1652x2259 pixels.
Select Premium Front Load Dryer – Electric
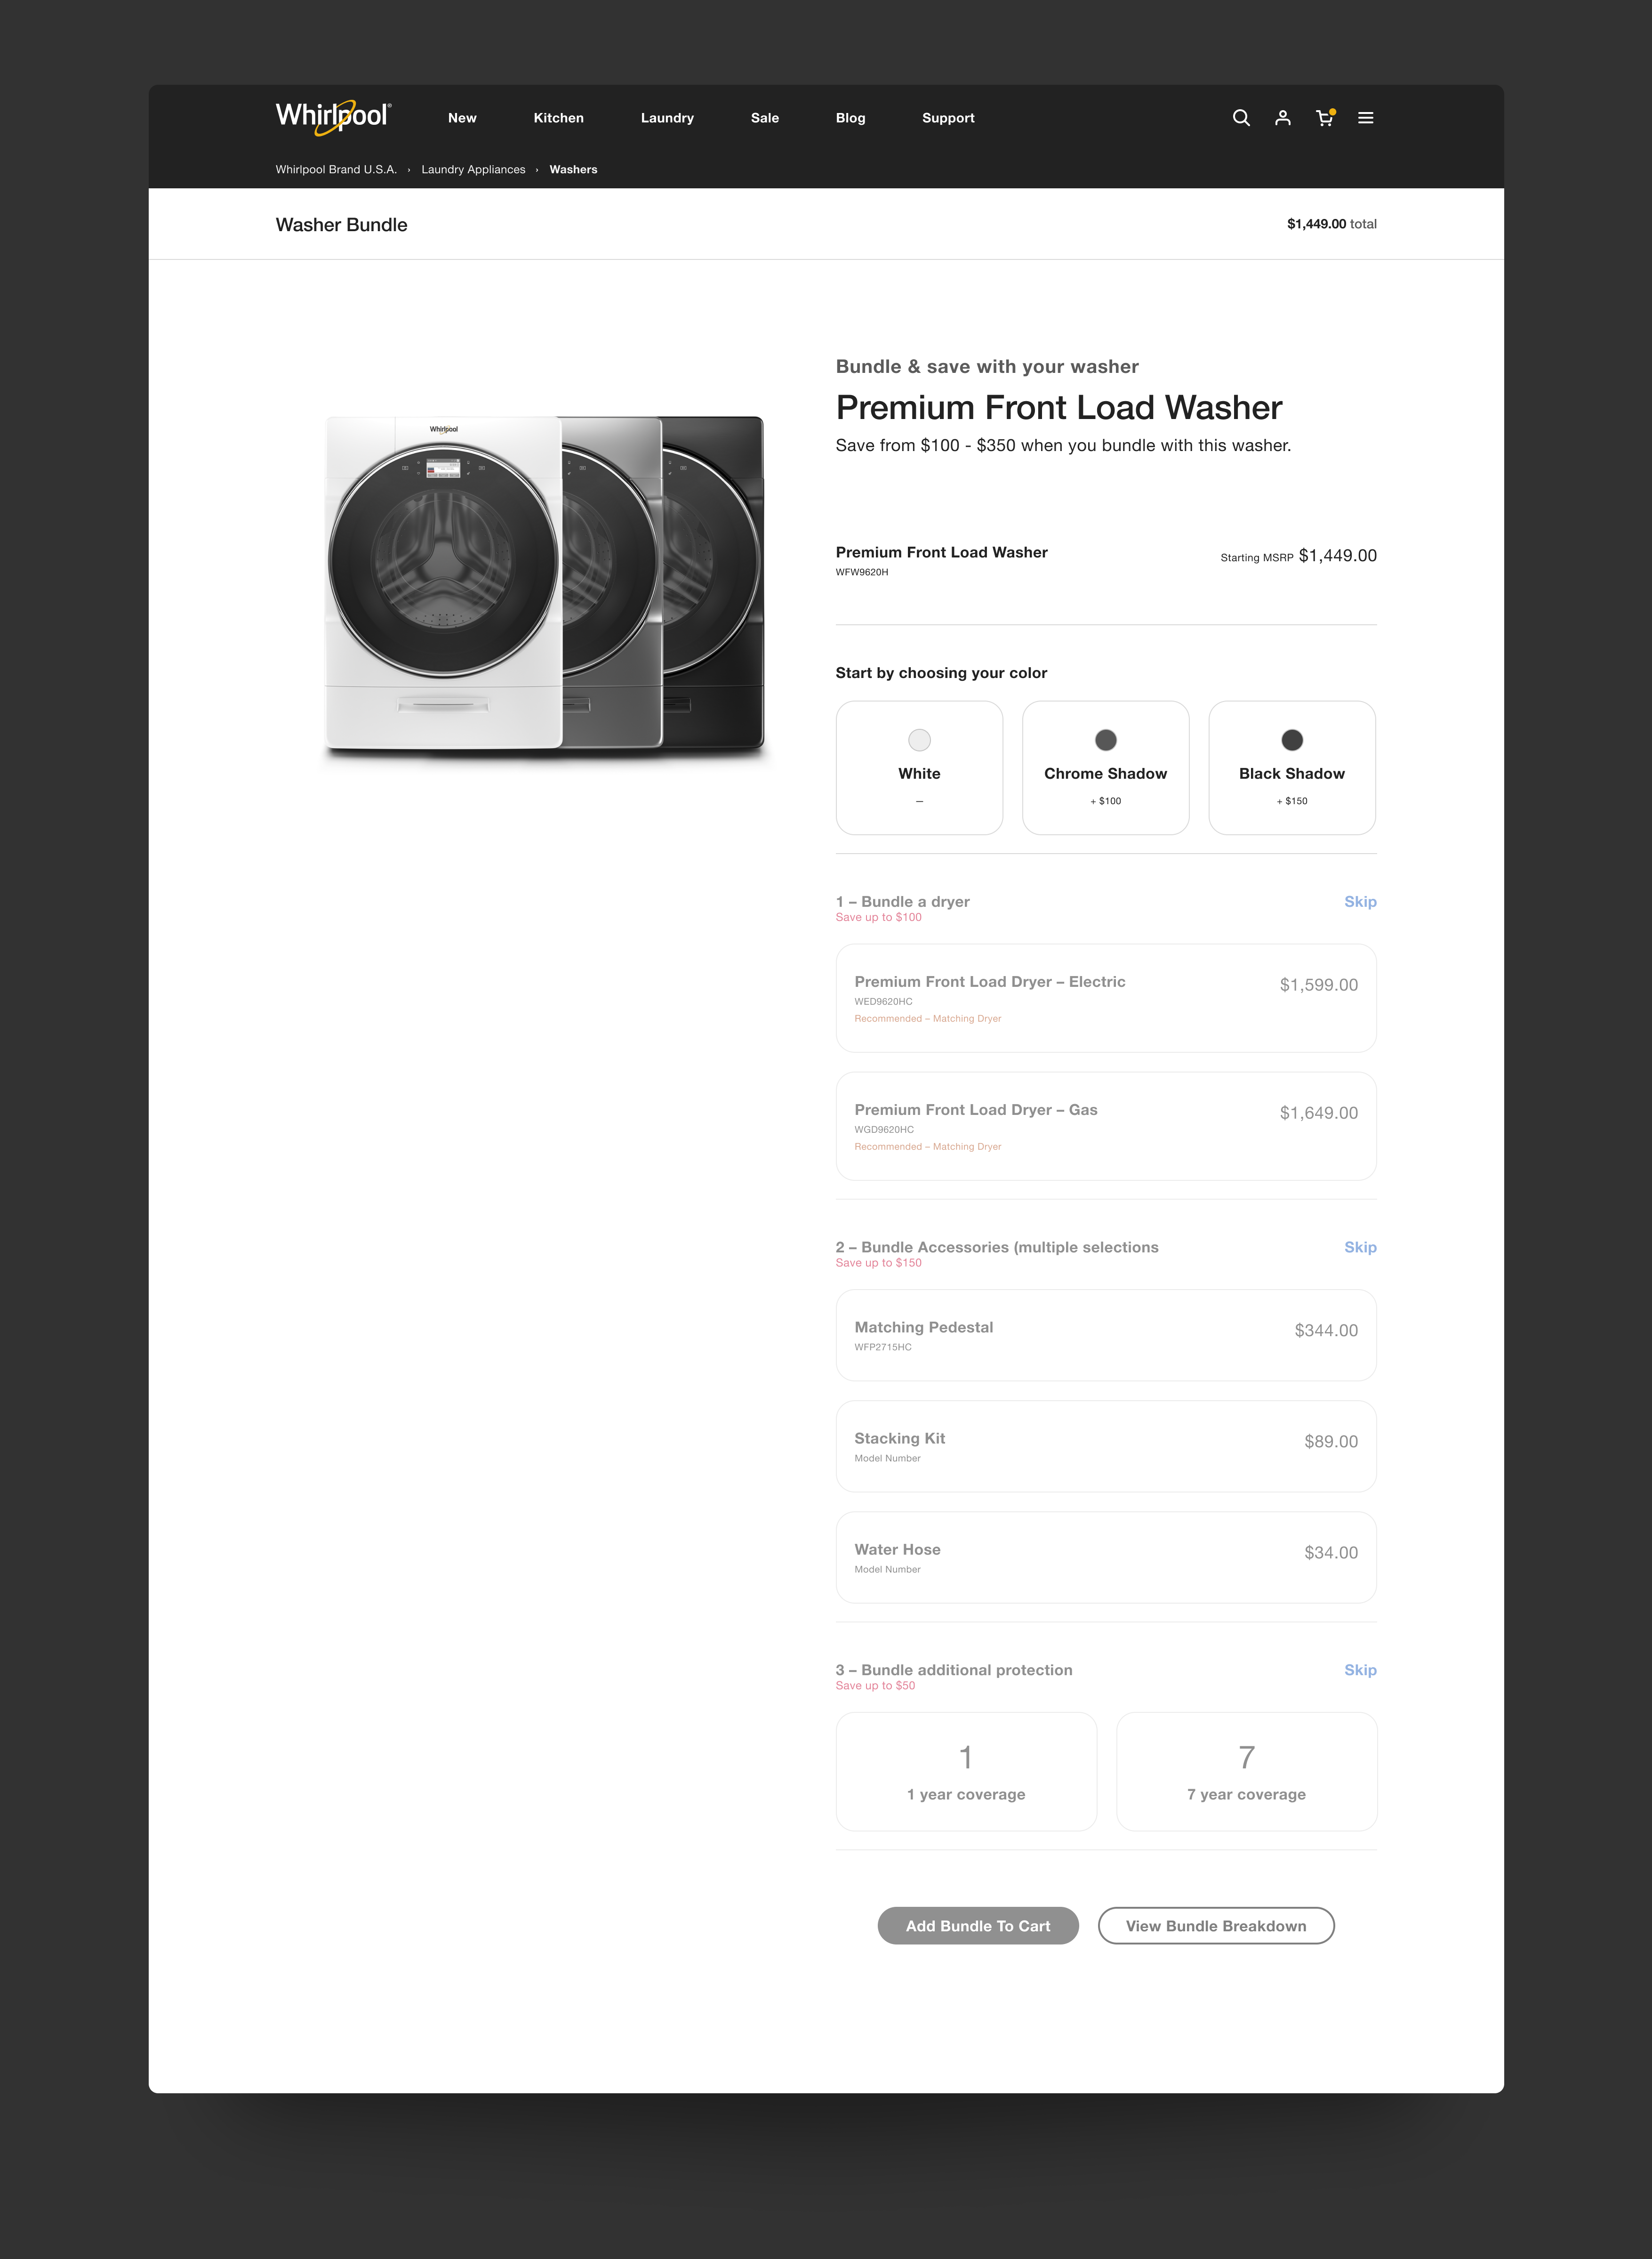point(1106,998)
